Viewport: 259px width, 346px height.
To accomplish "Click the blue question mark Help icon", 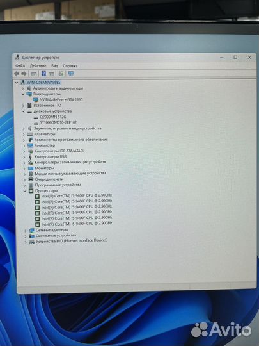I will pyautogui.click(x=43, y=74).
